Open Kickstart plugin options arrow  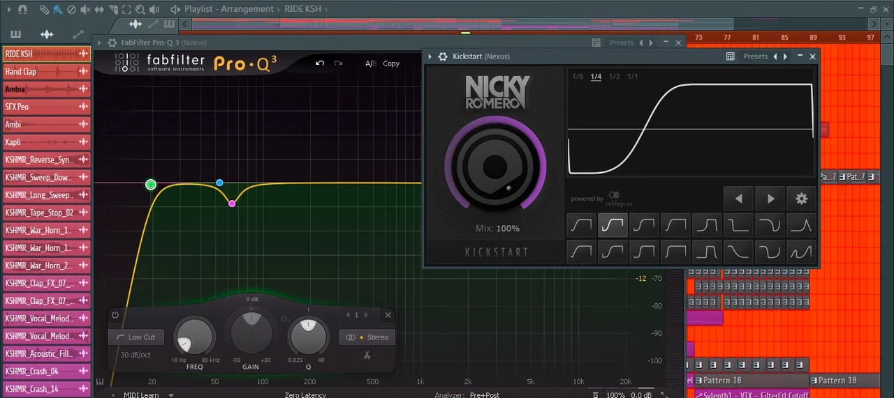click(x=430, y=56)
